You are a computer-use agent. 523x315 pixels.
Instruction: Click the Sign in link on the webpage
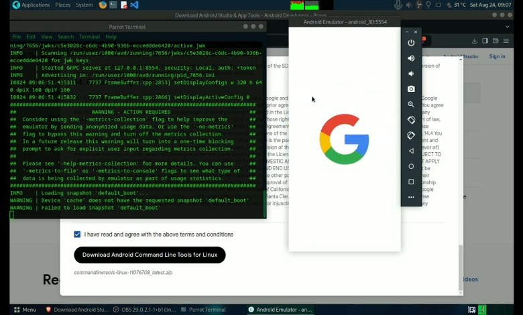[x=497, y=56]
